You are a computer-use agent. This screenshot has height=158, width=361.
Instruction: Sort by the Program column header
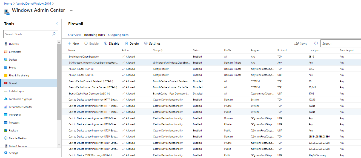click(x=256, y=50)
